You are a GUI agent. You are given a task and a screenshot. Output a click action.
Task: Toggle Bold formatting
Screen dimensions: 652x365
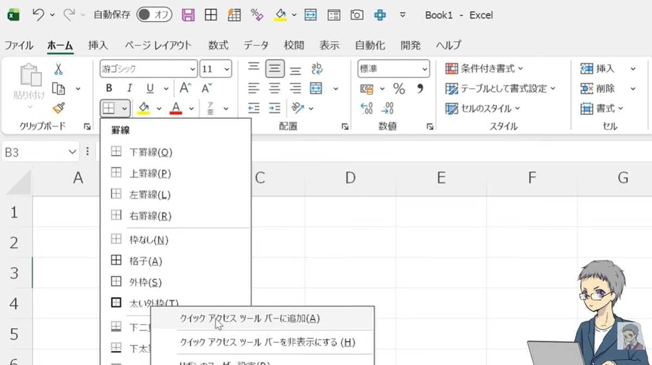coord(109,89)
